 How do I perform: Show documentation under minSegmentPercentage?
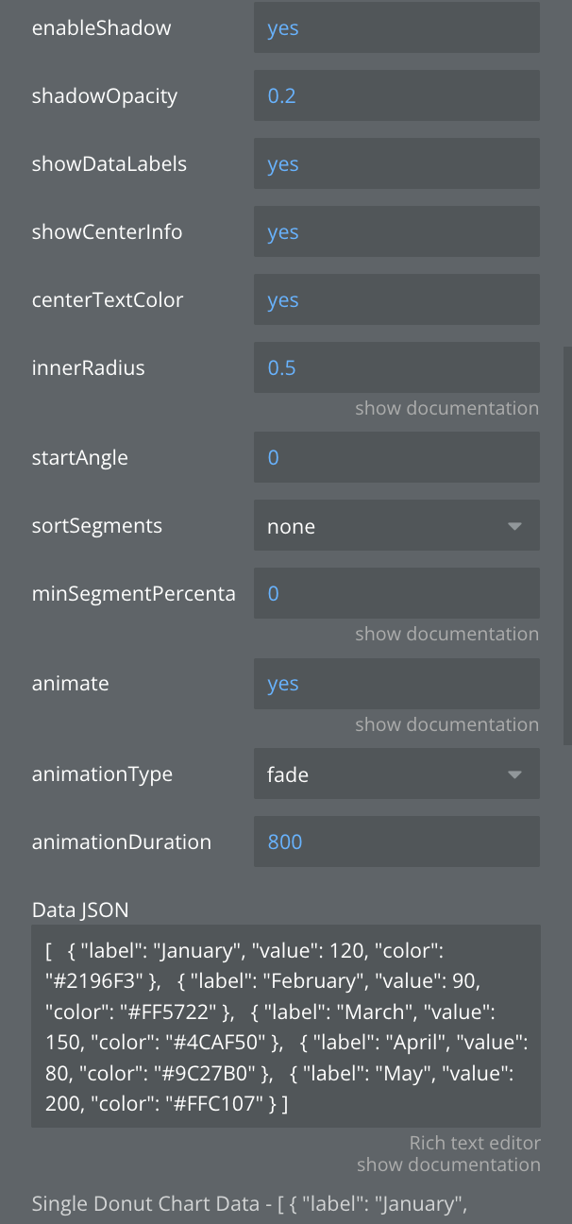[446, 635]
